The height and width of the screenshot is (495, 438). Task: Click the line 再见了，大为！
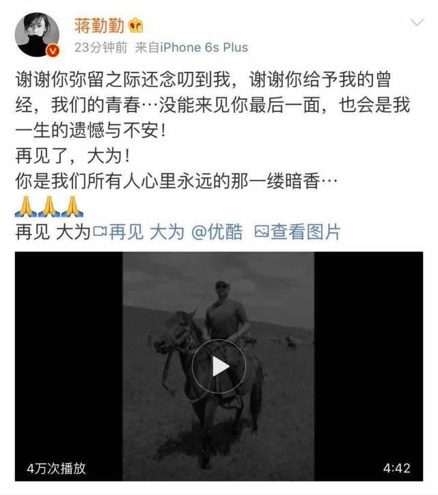coord(72,157)
